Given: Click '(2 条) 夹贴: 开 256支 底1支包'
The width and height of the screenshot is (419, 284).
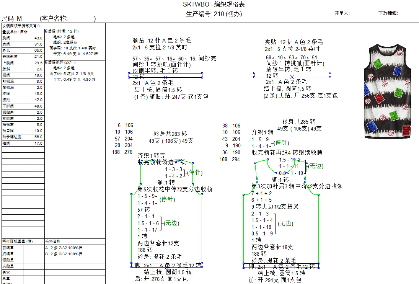Looking at the screenshot, I should tap(301, 96).
